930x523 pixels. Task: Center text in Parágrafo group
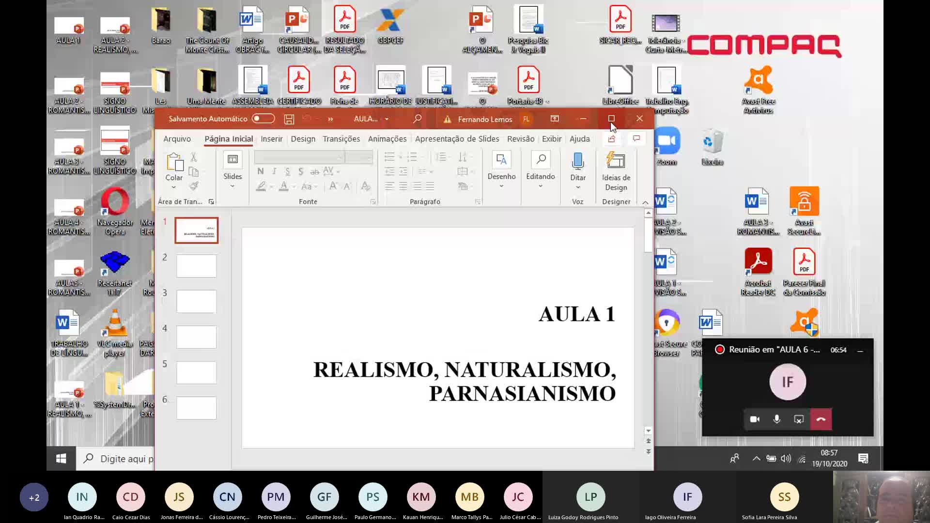pyautogui.click(x=403, y=186)
